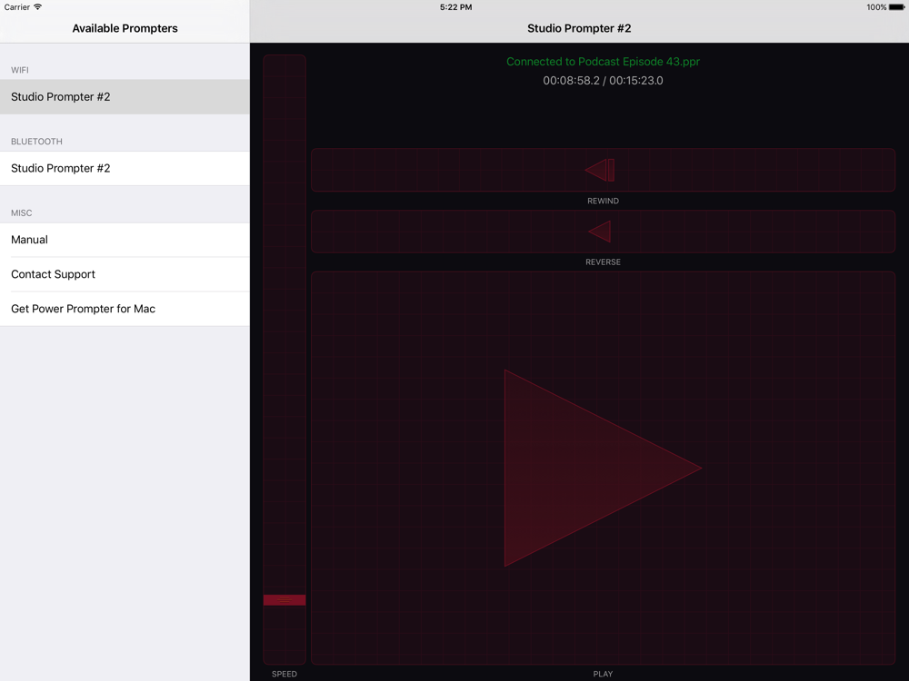Select Studio Prompter #2 under WiFi
This screenshot has width=909, height=681.
coord(125,97)
